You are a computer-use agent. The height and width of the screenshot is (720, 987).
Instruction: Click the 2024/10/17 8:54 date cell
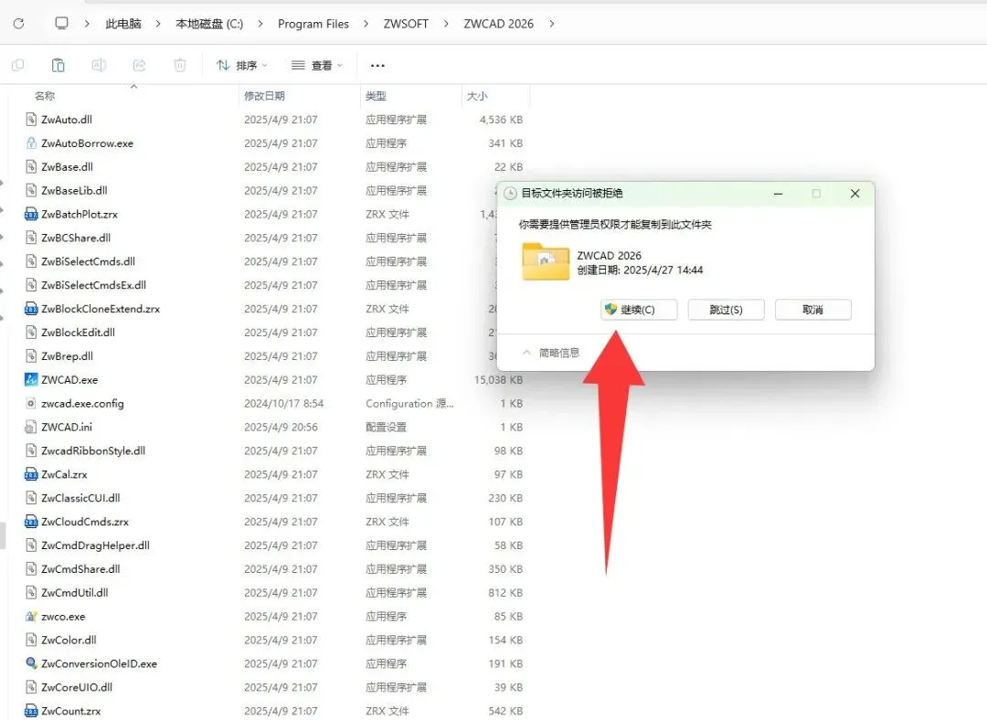284,404
